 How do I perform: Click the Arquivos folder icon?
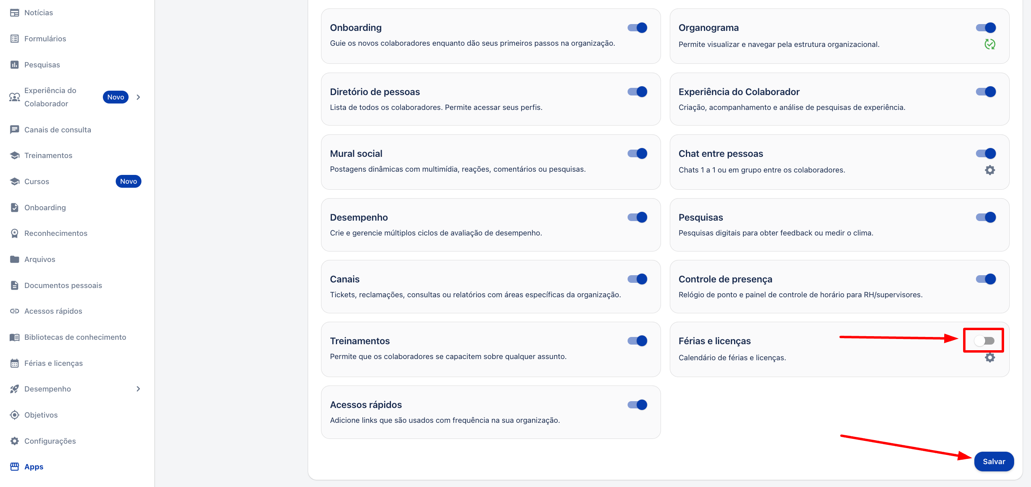pyautogui.click(x=14, y=259)
